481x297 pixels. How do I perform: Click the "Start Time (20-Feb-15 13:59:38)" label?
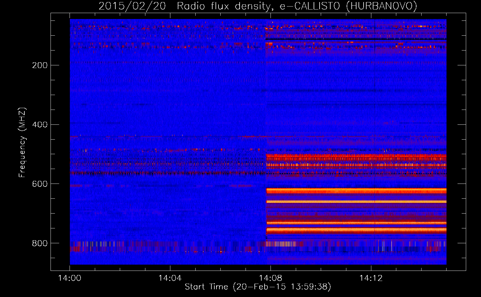(x=258, y=287)
